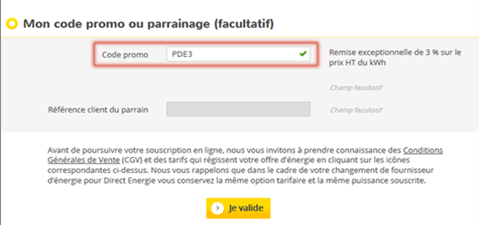Click the Remise exceptionnelle de 3 % message
The image size is (479, 225).
395,52
